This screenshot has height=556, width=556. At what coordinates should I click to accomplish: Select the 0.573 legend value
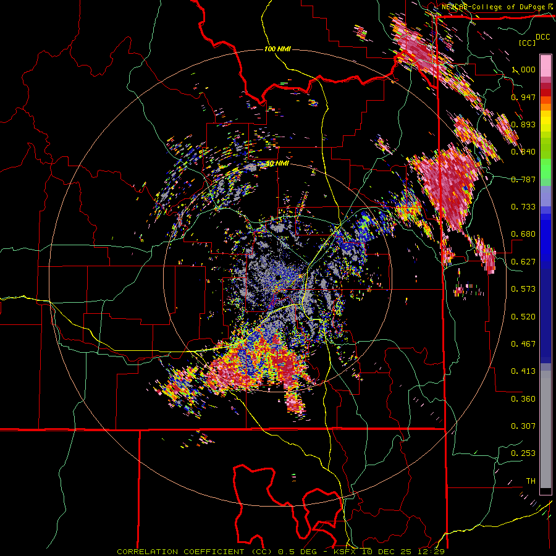click(x=523, y=289)
